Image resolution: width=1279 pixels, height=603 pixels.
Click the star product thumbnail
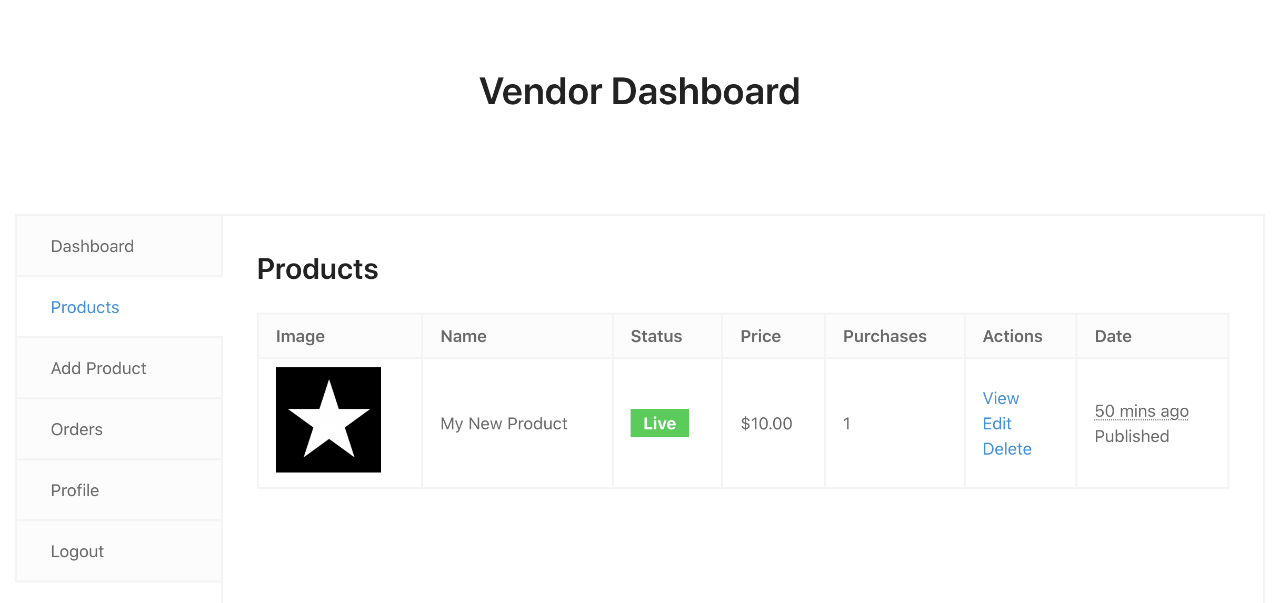coord(328,420)
